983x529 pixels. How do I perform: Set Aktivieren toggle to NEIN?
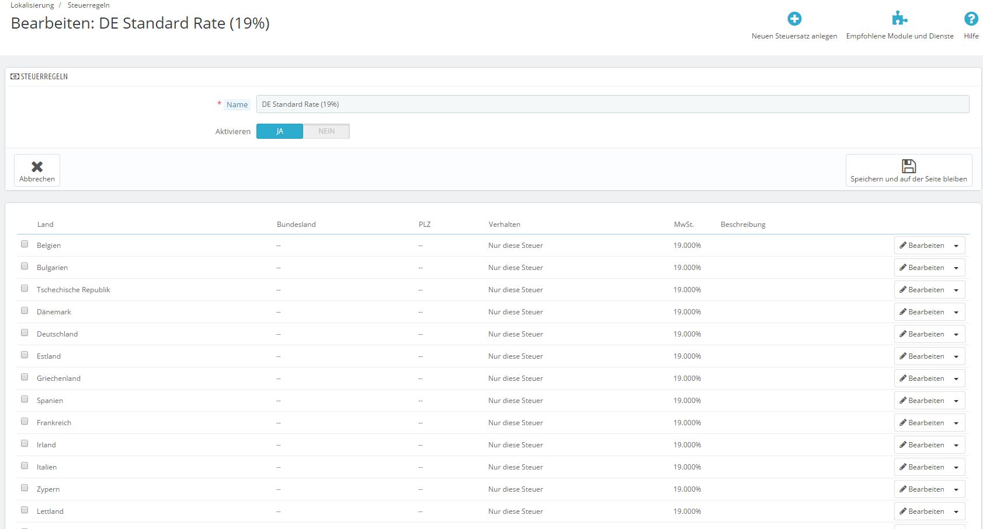coord(326,131)
